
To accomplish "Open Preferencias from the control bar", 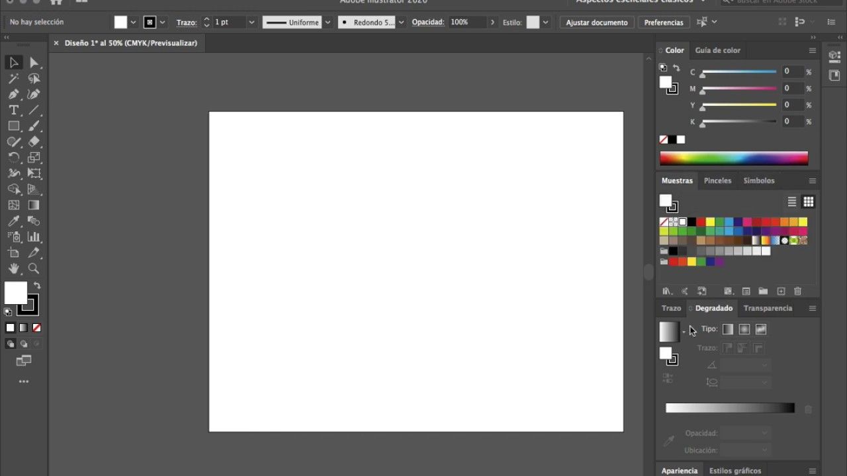I will coord(663,22).
